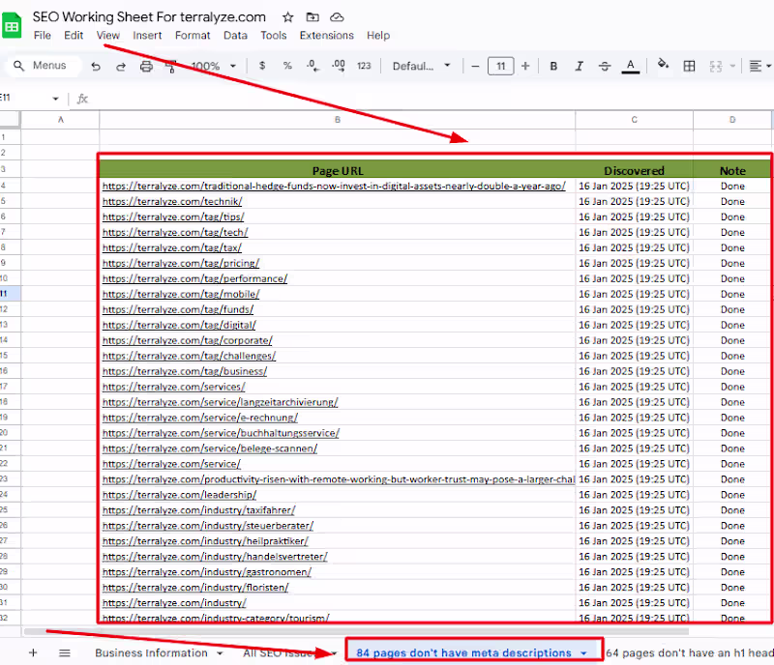Open the 84 pages tab dropdown arrow

(x=583, y=653)
